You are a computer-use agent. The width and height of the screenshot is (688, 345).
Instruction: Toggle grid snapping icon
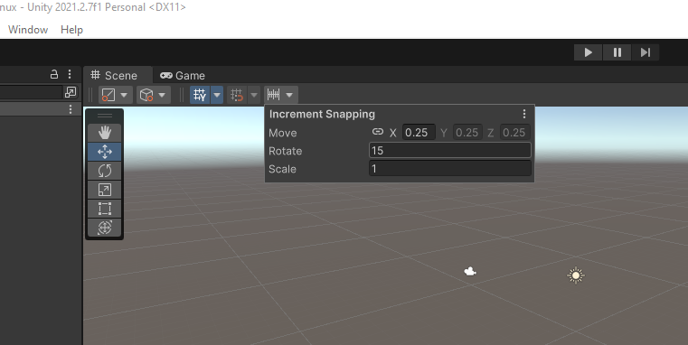(237, 95)
